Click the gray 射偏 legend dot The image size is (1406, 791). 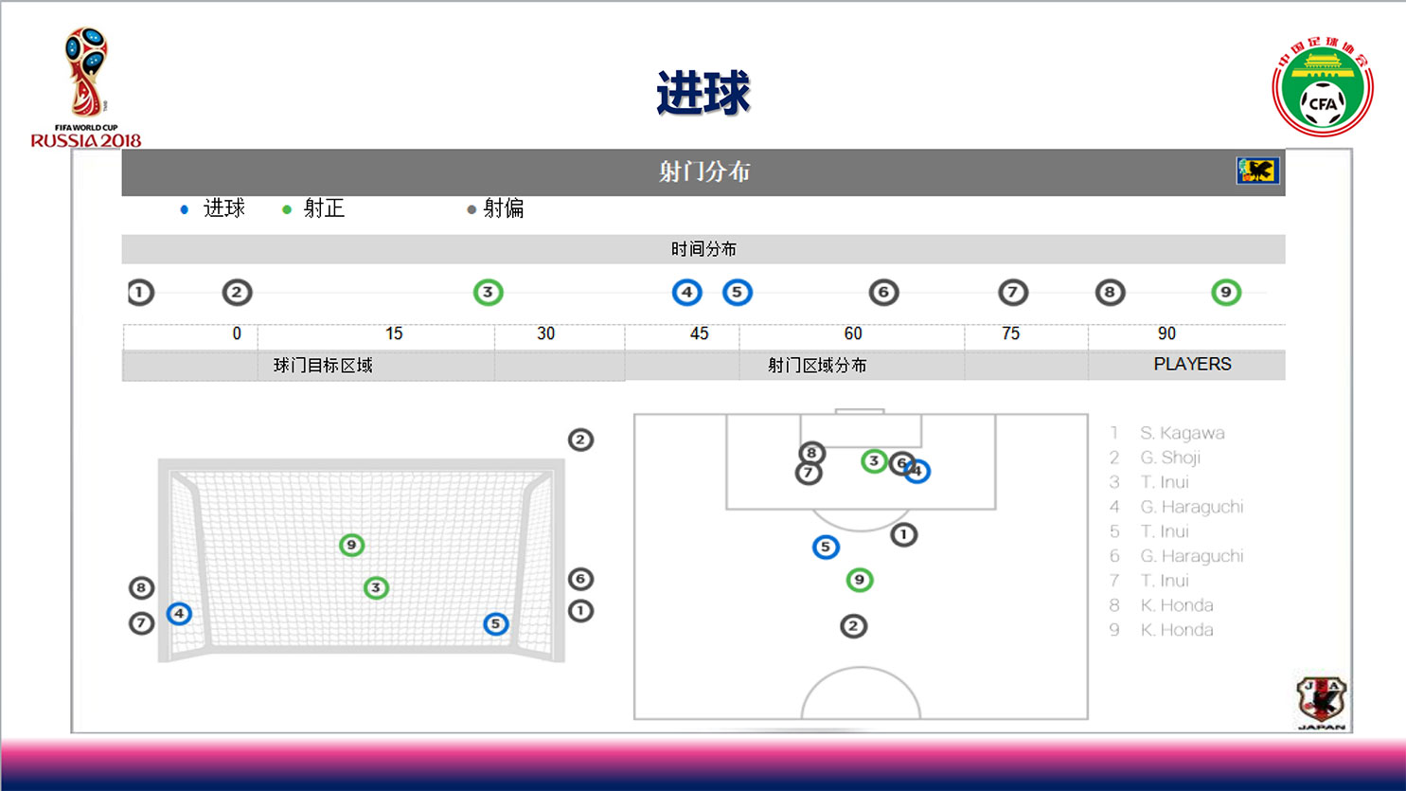click(x=472, y=209)
